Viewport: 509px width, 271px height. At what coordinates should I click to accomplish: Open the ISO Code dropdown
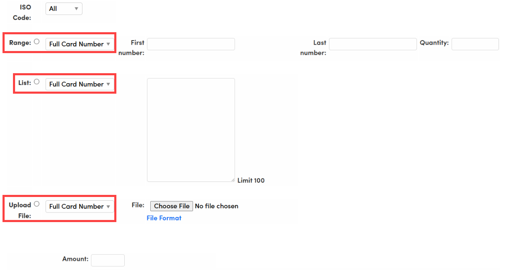(64, 9)
